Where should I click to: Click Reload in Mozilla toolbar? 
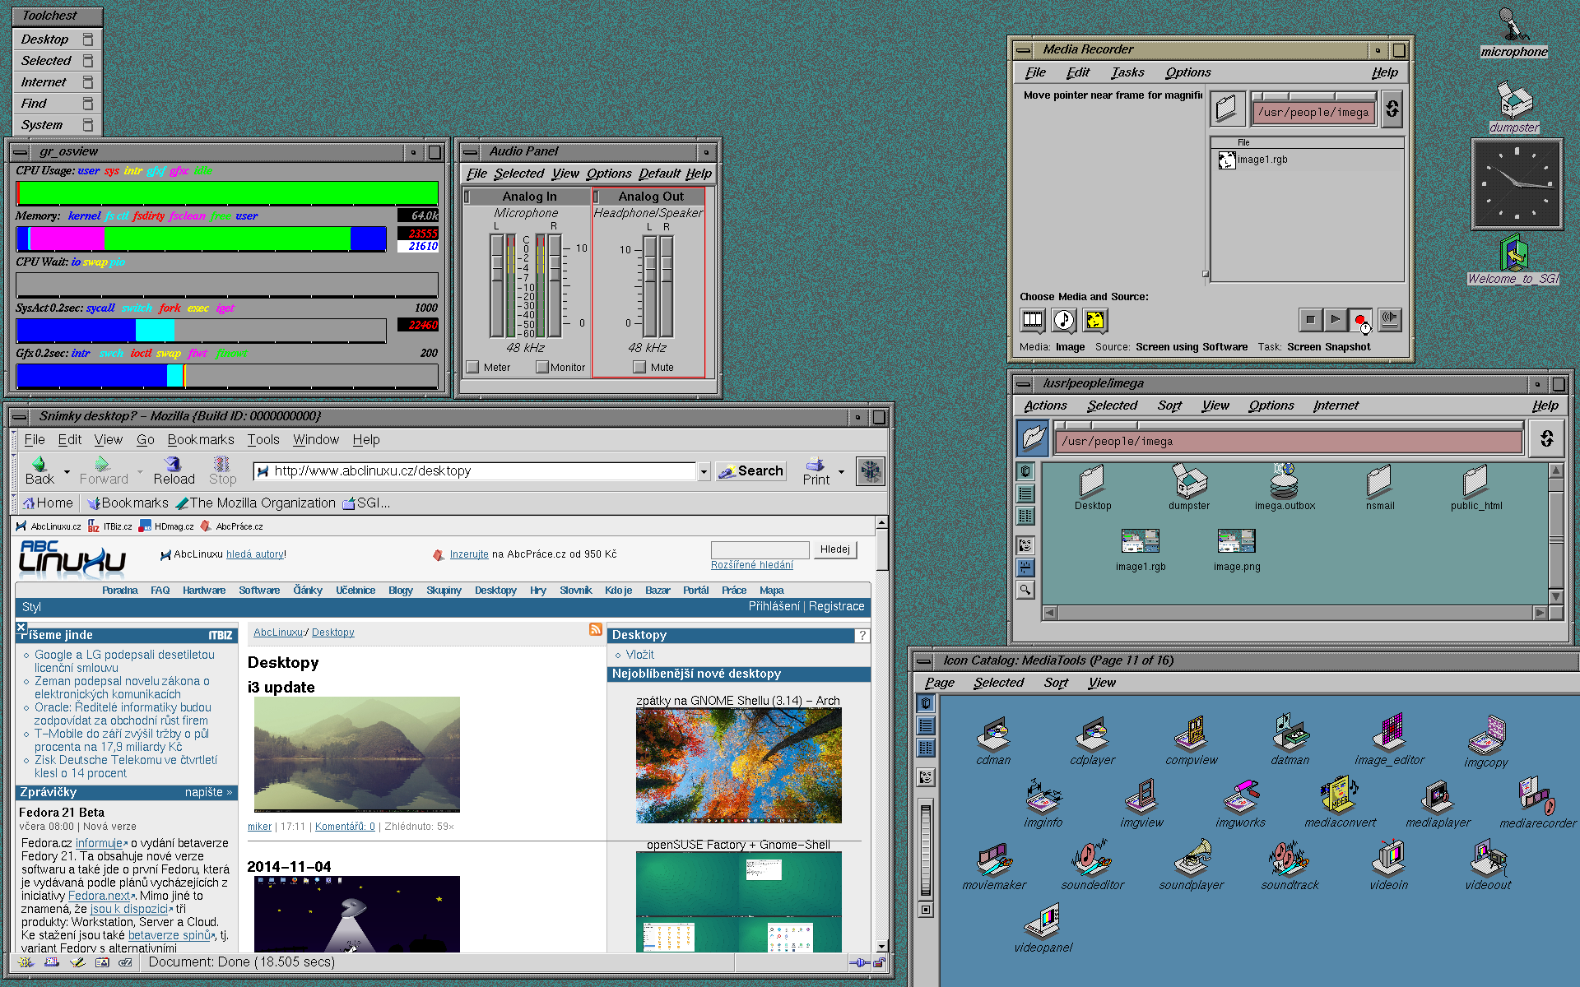[174, 470]
